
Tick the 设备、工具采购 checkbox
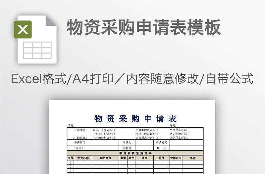coord(114,130)
